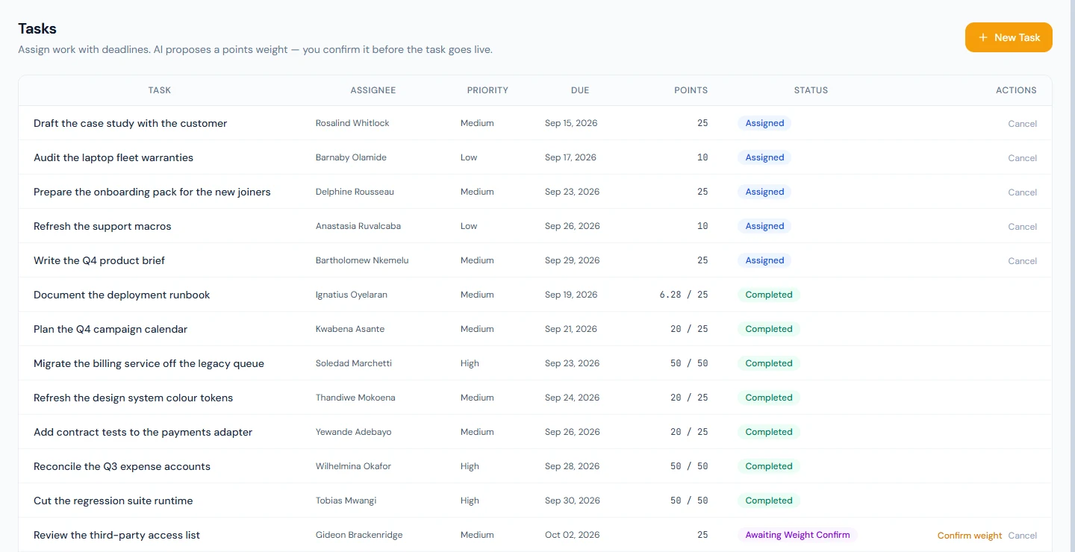Cancel the Audit the laptop fleet warranties task
The image size is (1075, 552).
click(1022, 158)
